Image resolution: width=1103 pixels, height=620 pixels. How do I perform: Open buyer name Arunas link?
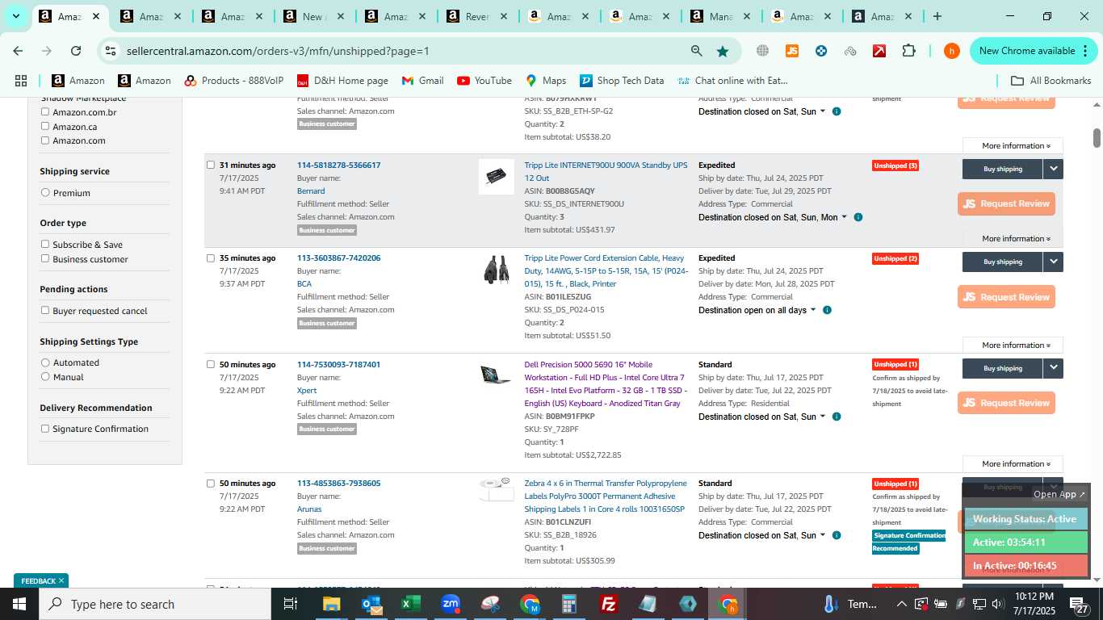(x=309, y=509)
